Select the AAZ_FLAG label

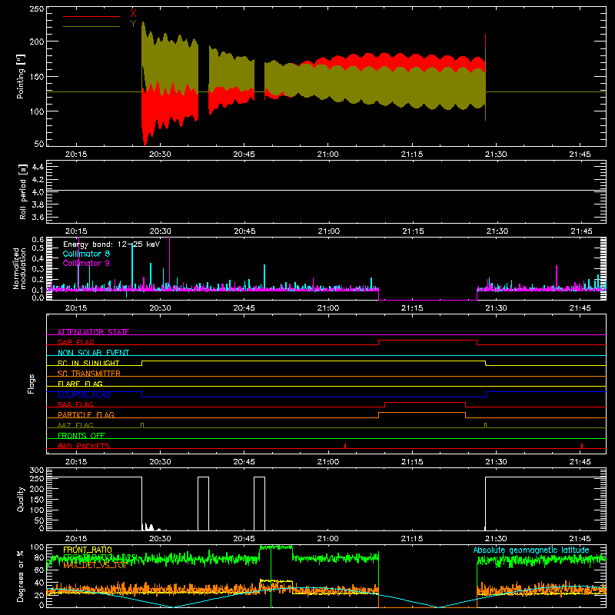pos(75,425)
